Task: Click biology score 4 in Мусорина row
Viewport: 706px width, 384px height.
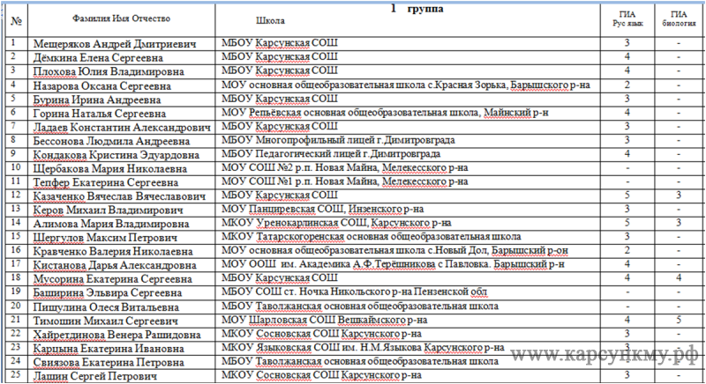Action: [x=679, y=278]
